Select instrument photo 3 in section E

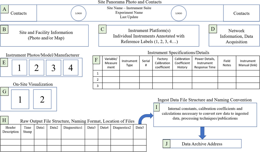(x=53, y=68)
